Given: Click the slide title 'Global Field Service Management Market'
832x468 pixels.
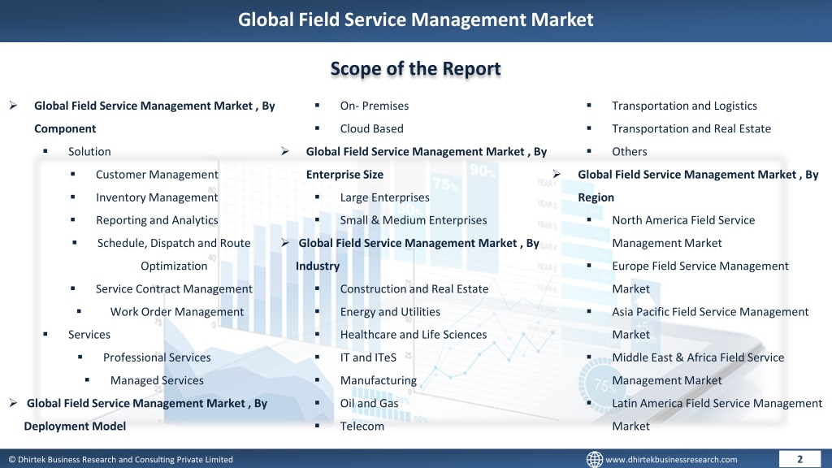Looking at the screenshot, I should [x=415, y=19].
